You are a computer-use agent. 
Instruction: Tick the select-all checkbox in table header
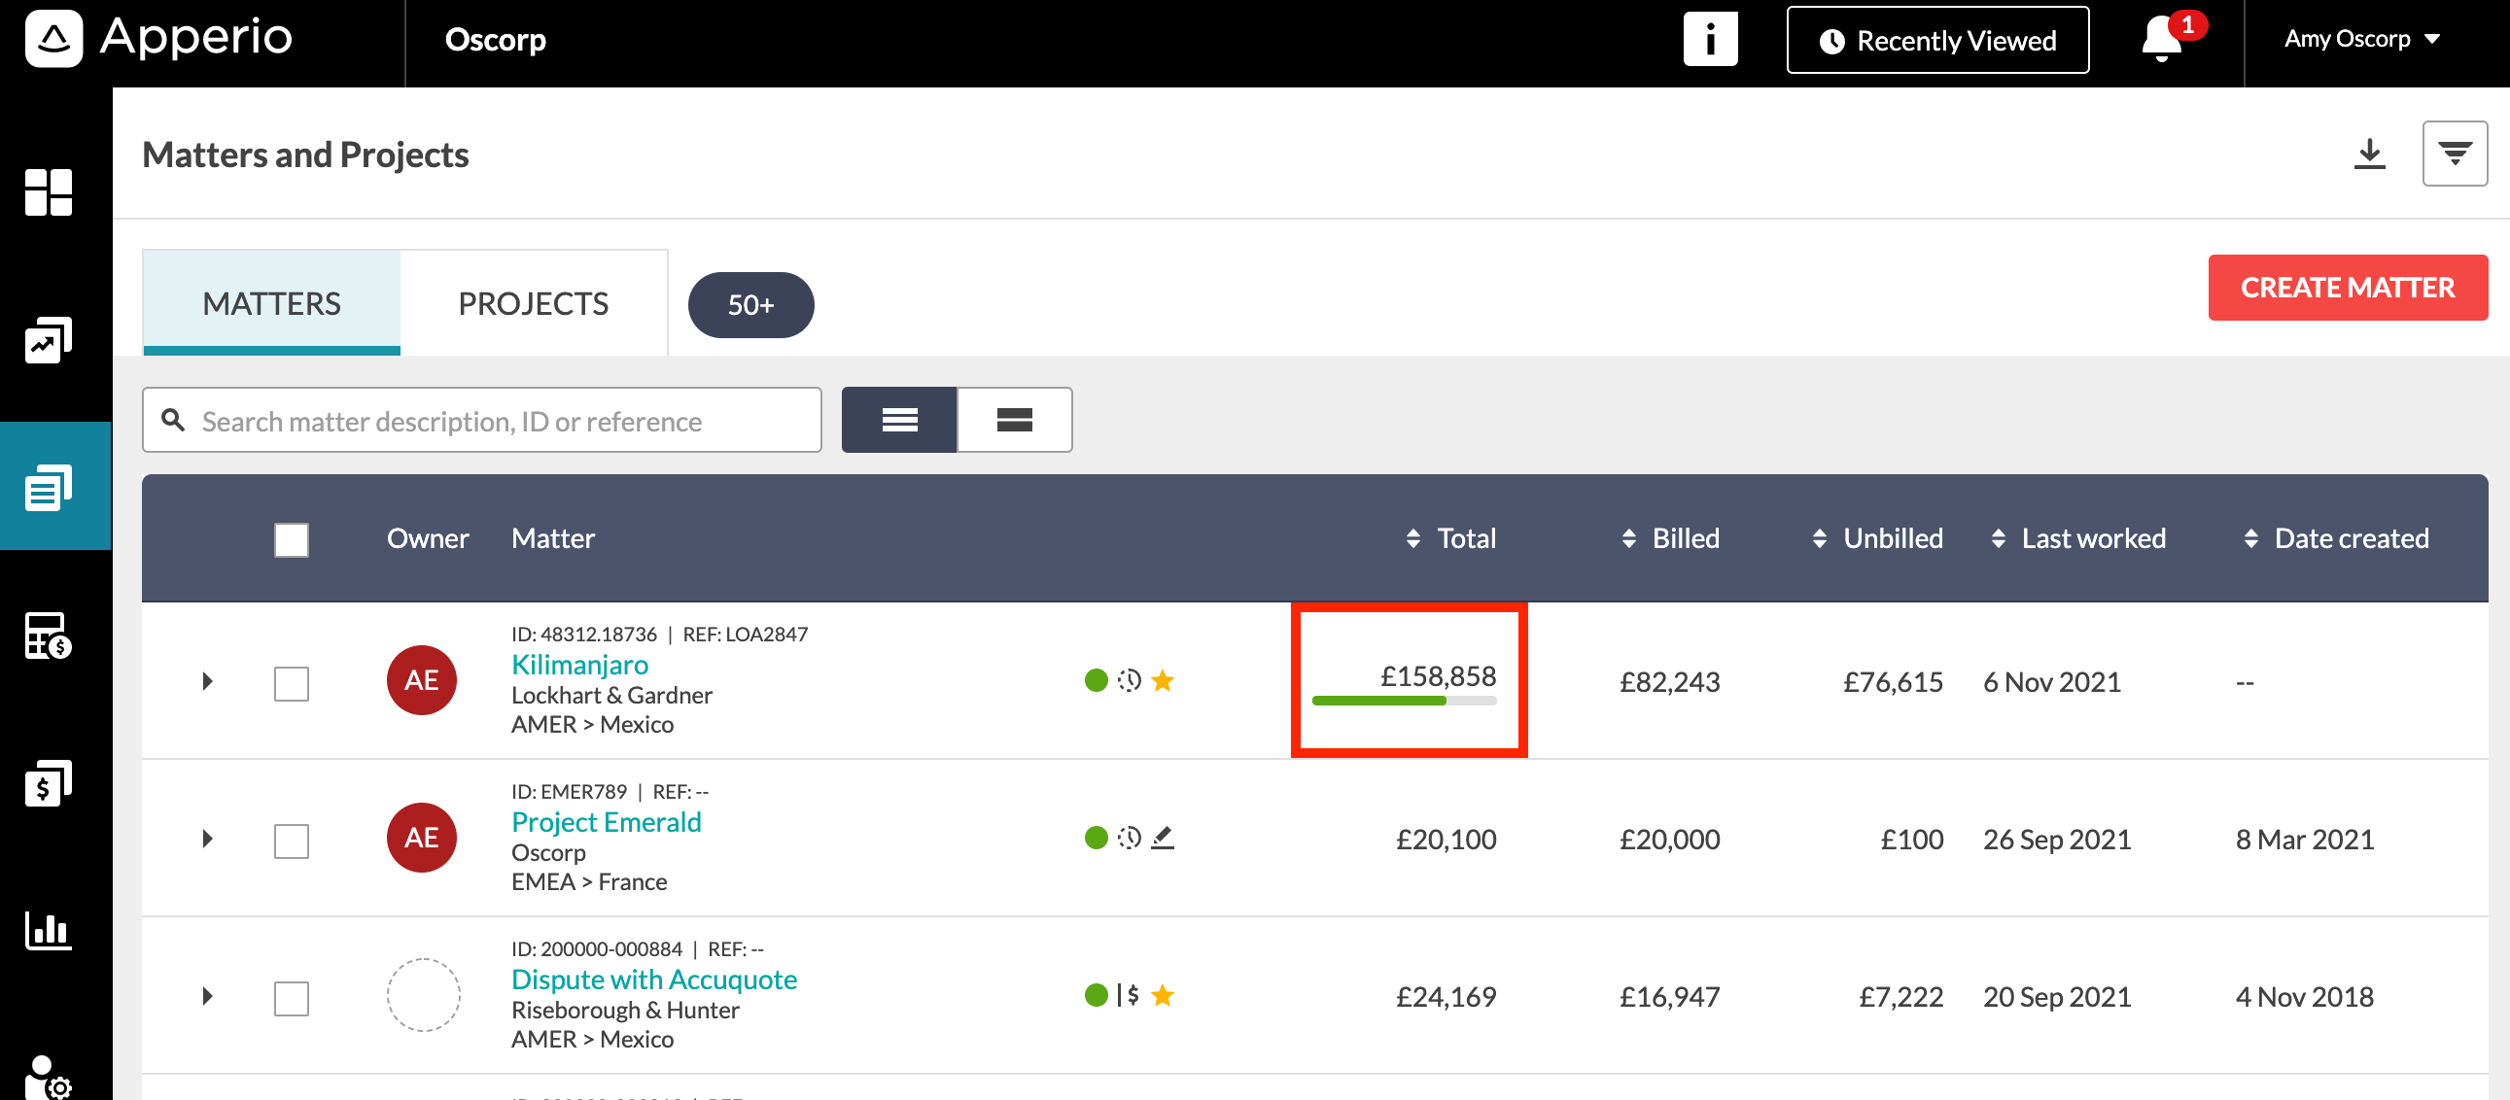click(292, 539)
